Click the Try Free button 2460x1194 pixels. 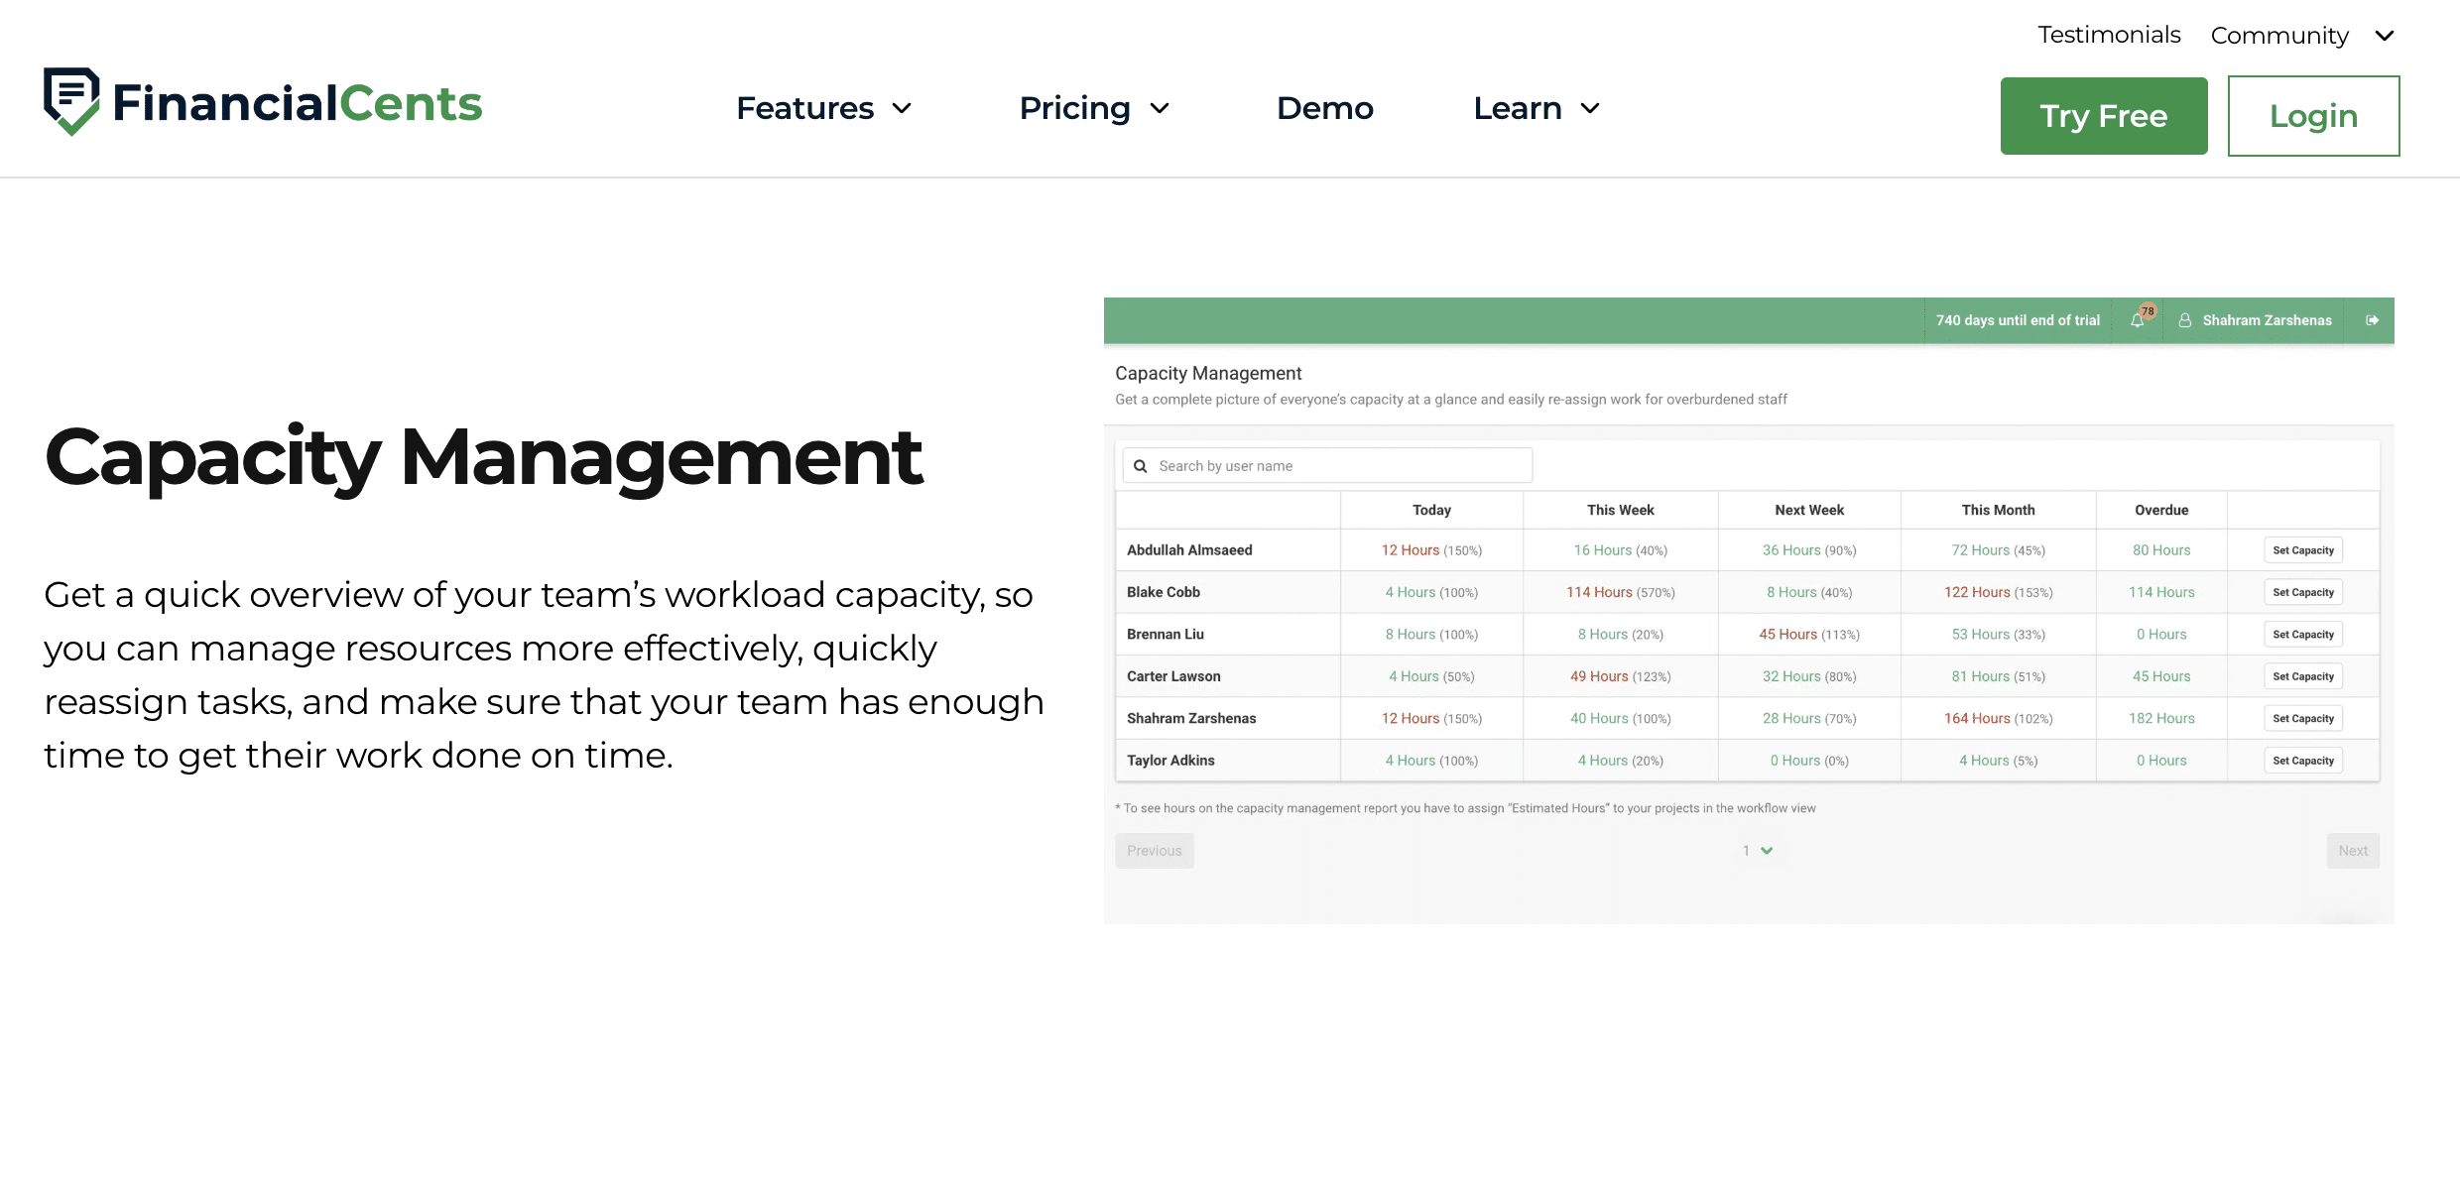click(2104, 116)
